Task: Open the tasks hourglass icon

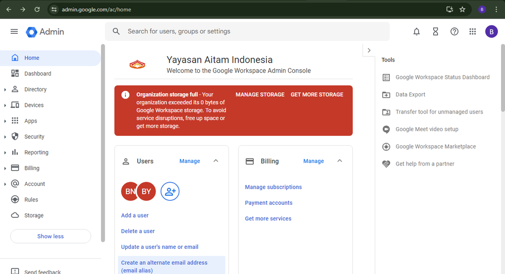Action: [435, 31]
